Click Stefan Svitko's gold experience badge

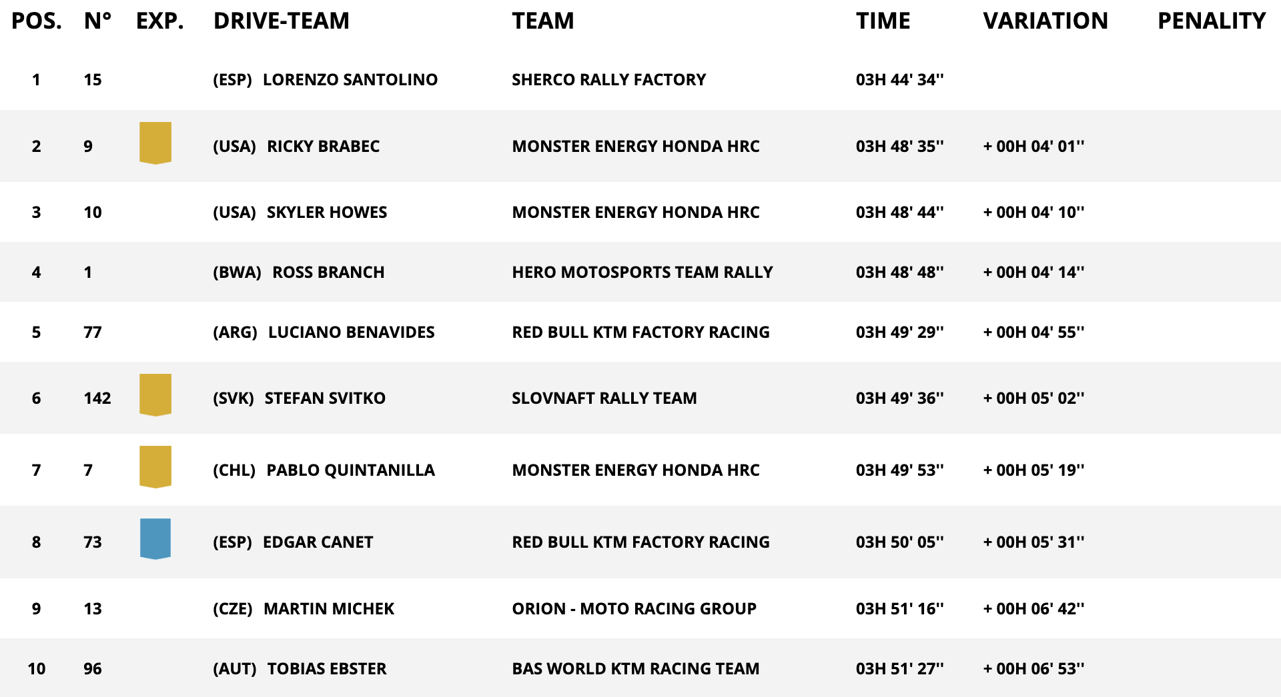click(x=155, y=394)
